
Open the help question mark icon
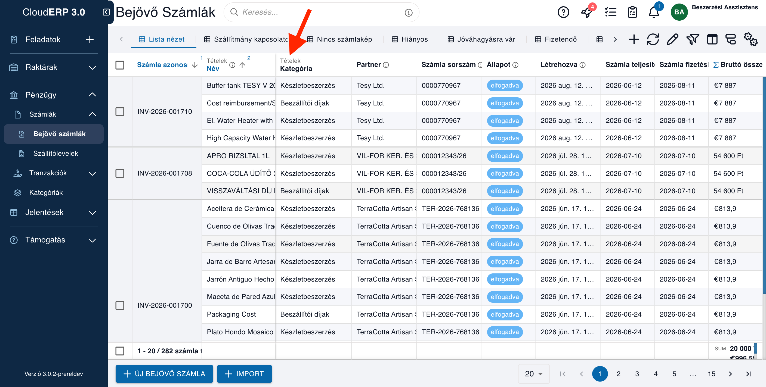[563, 13]
